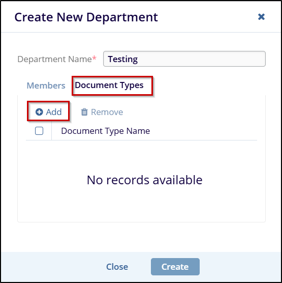Close the dialog with the X icon
The width and height of the screenshot is (282, 283).
(x=261, y=17)
